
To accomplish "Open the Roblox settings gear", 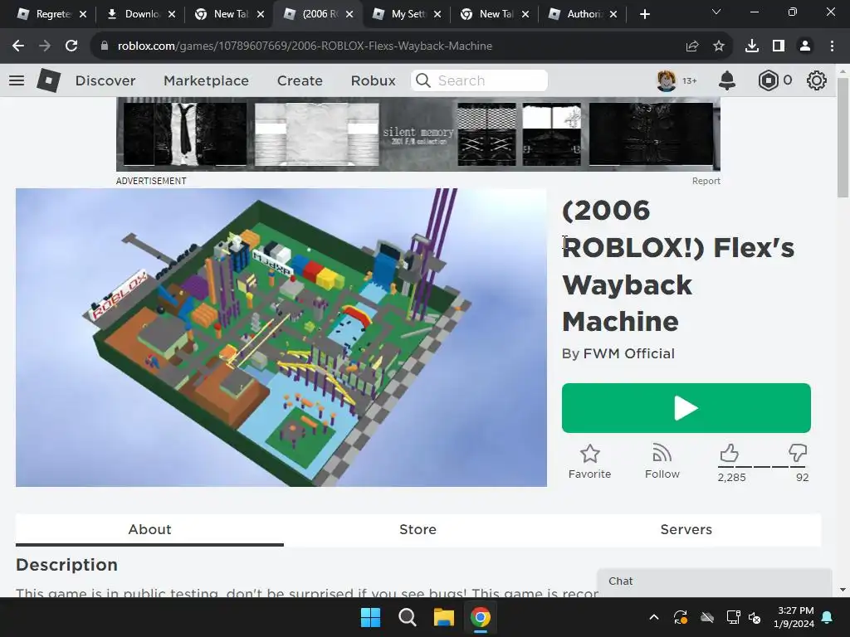I will click(x=817, y=80).
